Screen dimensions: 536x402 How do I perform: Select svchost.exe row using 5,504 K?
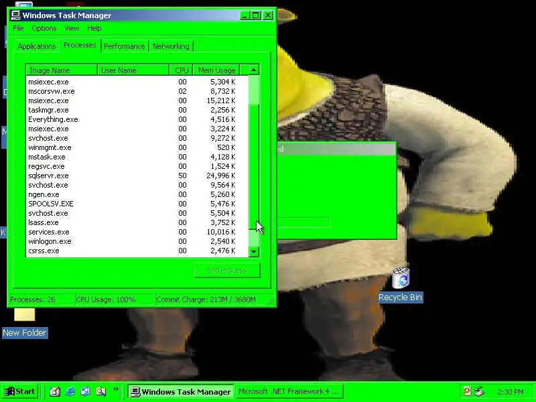[137, 213]
